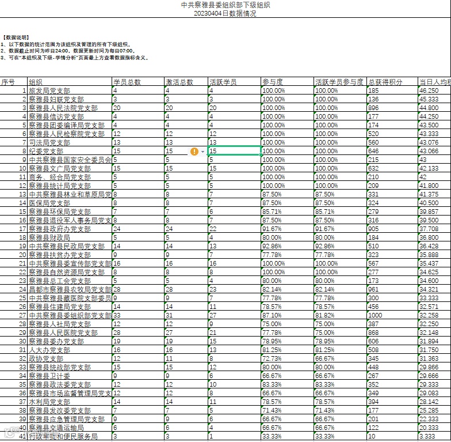Select cell 察雅县委办党支部
The image size is (451, 442).
pos(70,341)
